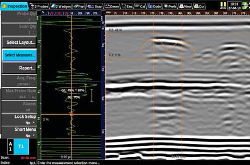Open the 2 Wedges menu
The width and height of the screenshot is (250, 165).
[60, 6]
